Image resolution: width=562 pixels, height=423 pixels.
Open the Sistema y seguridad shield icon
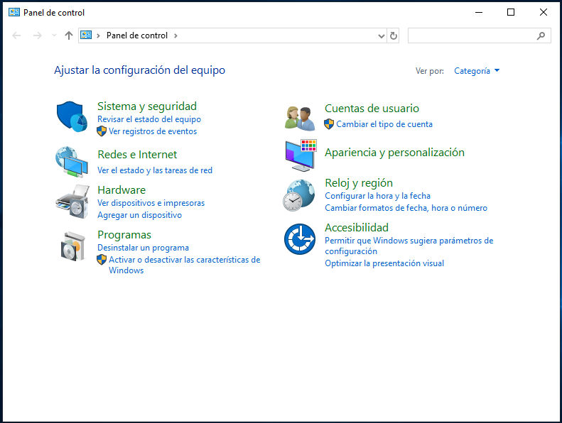[72, 116]
